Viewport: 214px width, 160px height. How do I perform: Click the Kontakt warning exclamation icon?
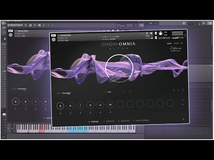[136, 25]
